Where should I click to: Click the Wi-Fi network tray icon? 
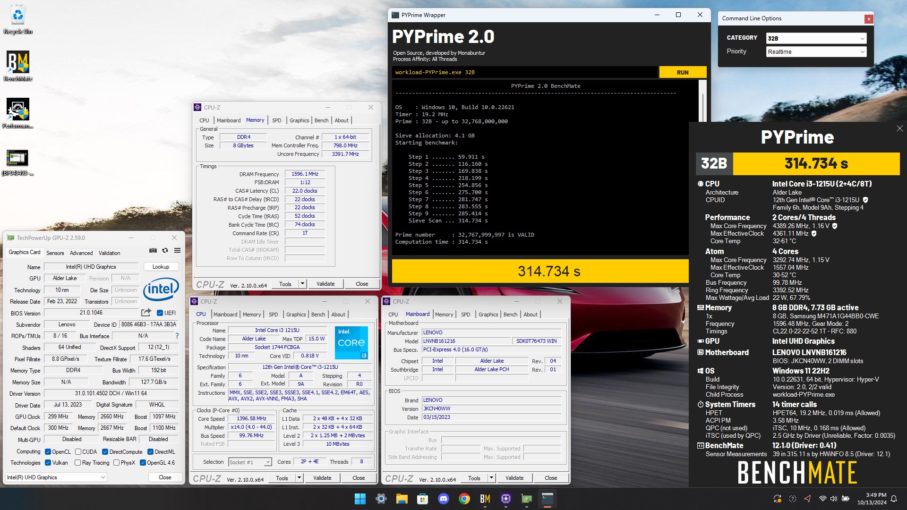click(822, 499)
